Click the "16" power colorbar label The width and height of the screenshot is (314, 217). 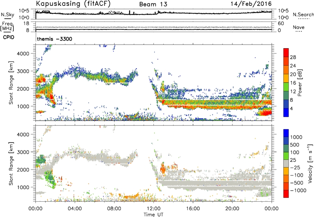[293, 83]
